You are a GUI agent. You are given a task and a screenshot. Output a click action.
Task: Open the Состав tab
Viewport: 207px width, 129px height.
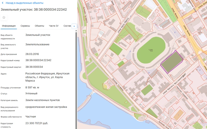point(67,26)
